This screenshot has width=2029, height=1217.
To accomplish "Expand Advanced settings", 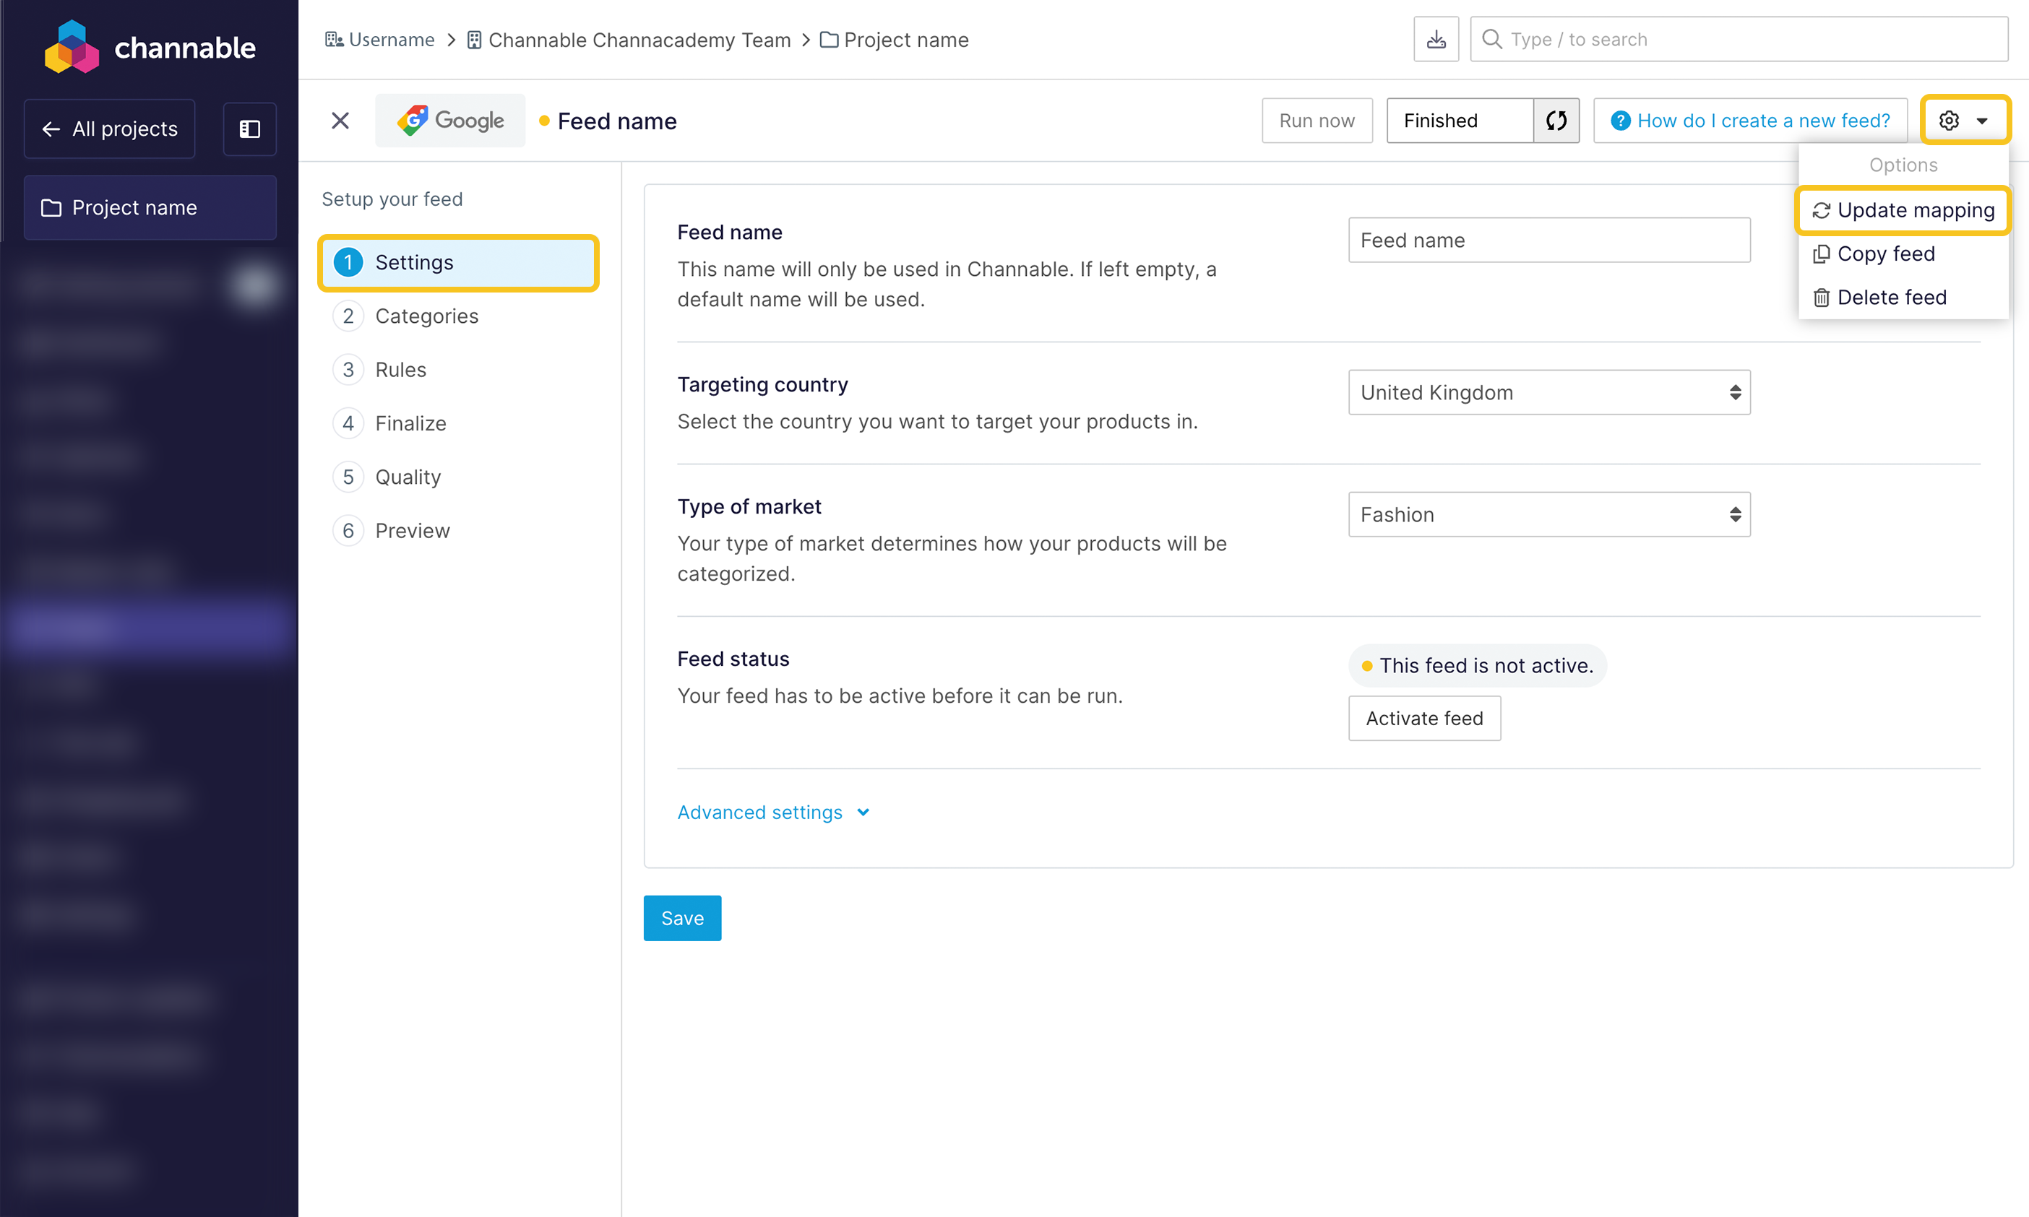I will [x=772, y=812].
